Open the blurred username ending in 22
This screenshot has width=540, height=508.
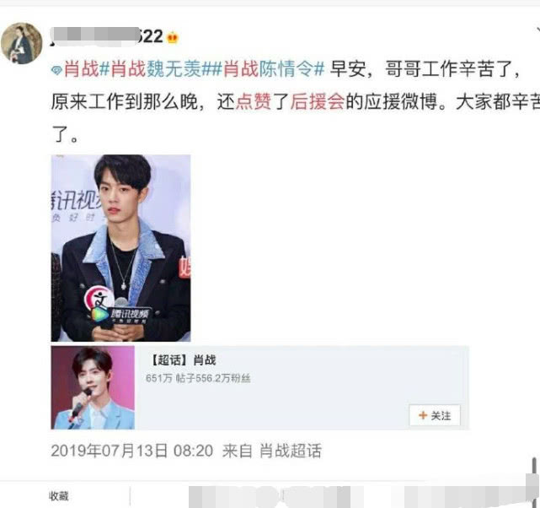[x=107, y=36]
